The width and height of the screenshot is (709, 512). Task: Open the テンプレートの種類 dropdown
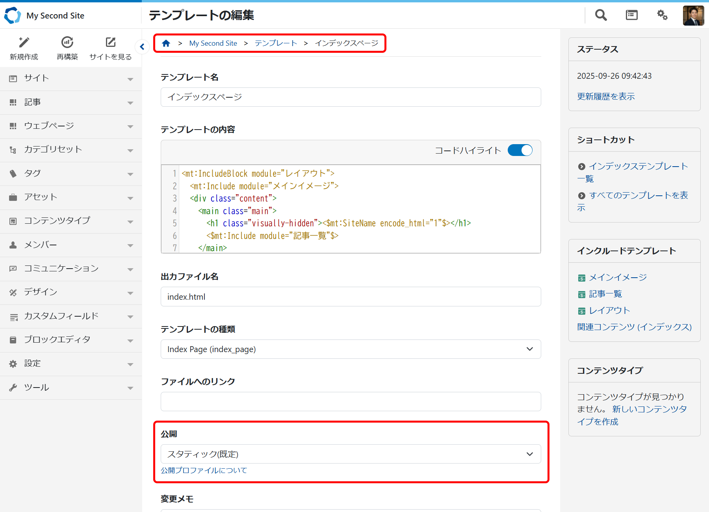pos(351,349)
